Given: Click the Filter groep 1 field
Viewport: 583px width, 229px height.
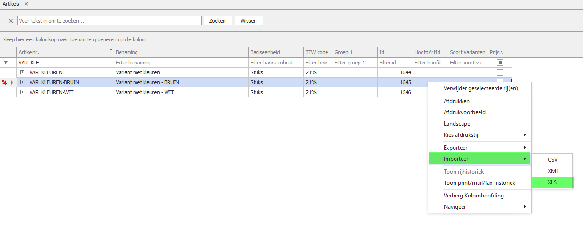Looking at the screenshot, I should coord(355,63).
